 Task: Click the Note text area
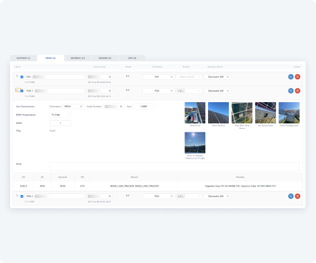[x=174, y=167]
